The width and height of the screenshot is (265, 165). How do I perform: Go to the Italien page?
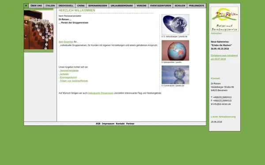point(50,6)
